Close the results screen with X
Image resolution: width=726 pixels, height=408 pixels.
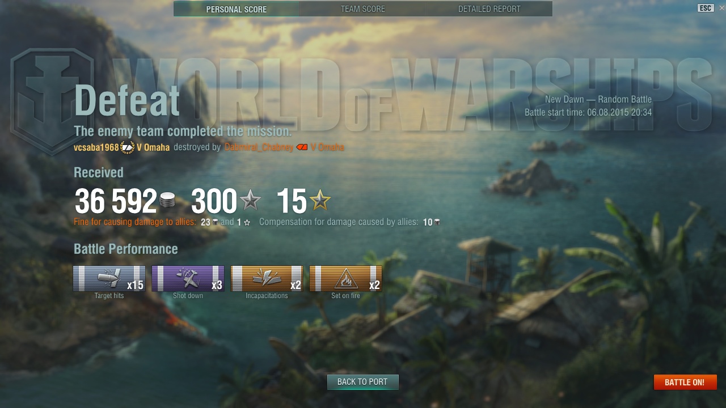pyautogui.click(x=721, y=8)
